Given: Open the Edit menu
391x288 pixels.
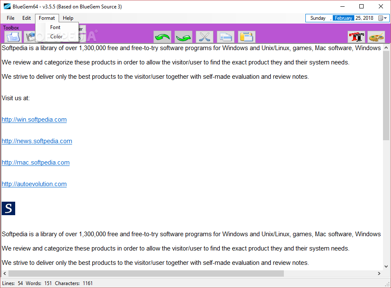Looking at the screenshot, I should (27, 18).
